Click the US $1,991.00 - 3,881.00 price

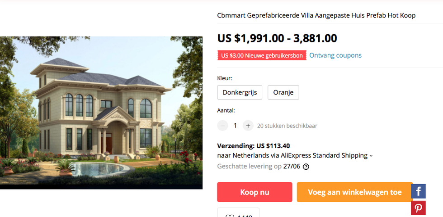pos(277,38)
